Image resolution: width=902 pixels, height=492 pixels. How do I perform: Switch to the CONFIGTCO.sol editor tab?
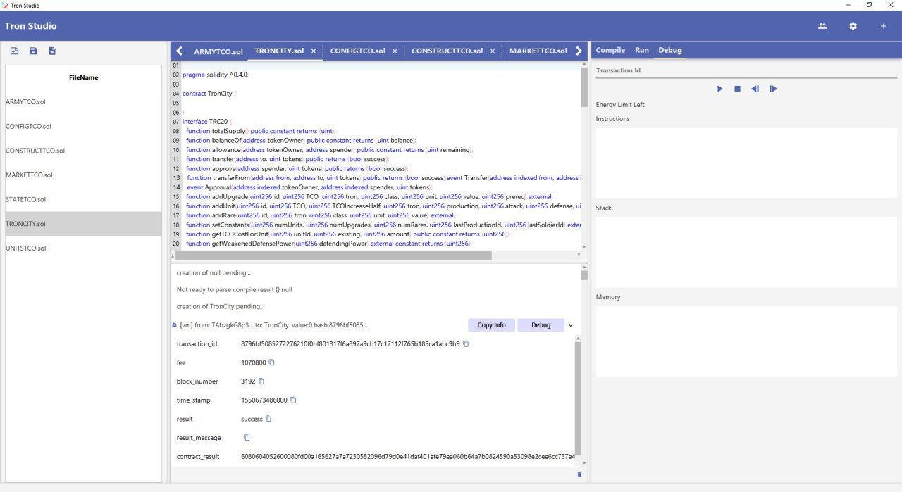(x=358, y=51)
